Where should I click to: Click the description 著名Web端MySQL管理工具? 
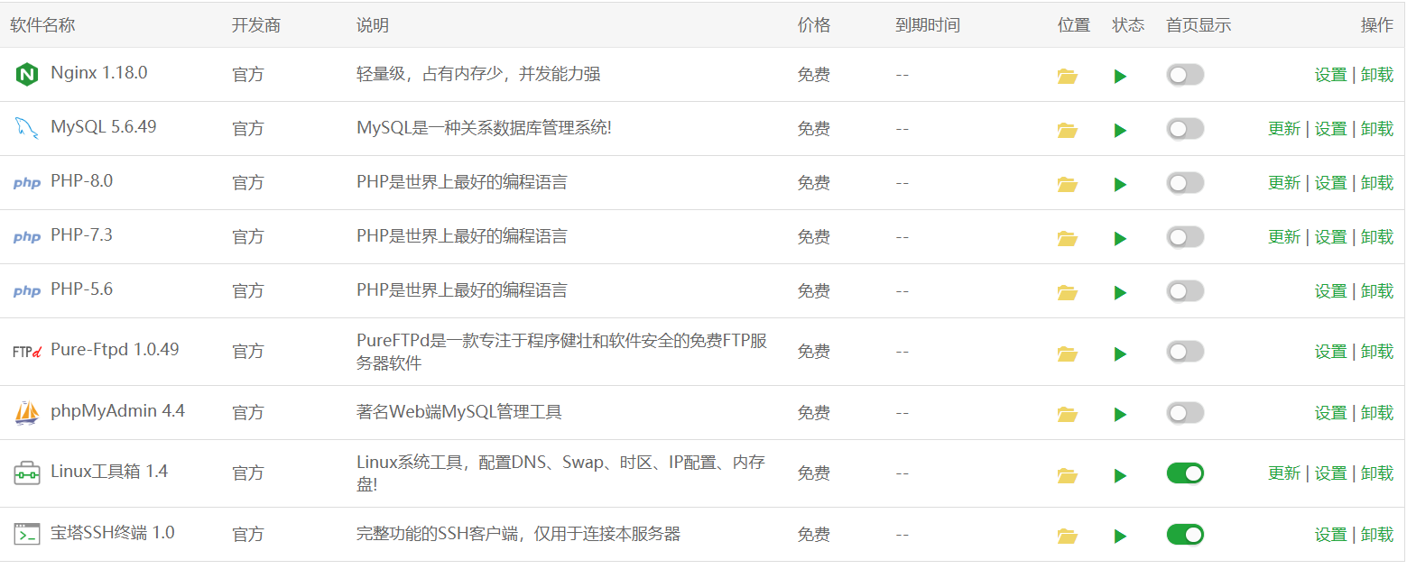(x=459, y=413)
